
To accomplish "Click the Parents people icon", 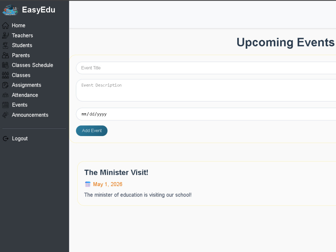I will (5, 55).
